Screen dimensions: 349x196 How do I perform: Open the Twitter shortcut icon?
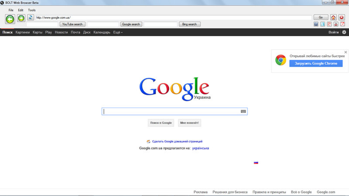(x=322, y=24)
